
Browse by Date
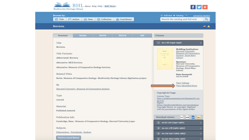[x=88, y=19]
